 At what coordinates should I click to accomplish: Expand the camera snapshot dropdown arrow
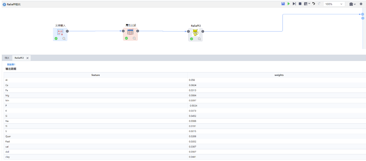tap(355, 4)
